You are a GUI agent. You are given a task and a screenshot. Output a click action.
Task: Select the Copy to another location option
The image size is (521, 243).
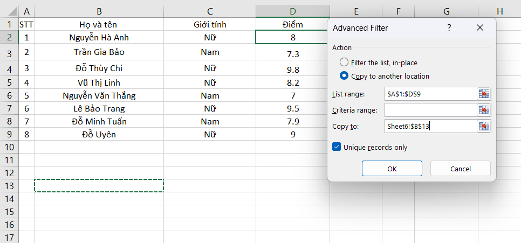coord(344,76)
